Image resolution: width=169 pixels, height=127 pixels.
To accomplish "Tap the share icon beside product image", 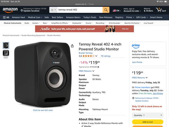I will click(x=72, y=46).
